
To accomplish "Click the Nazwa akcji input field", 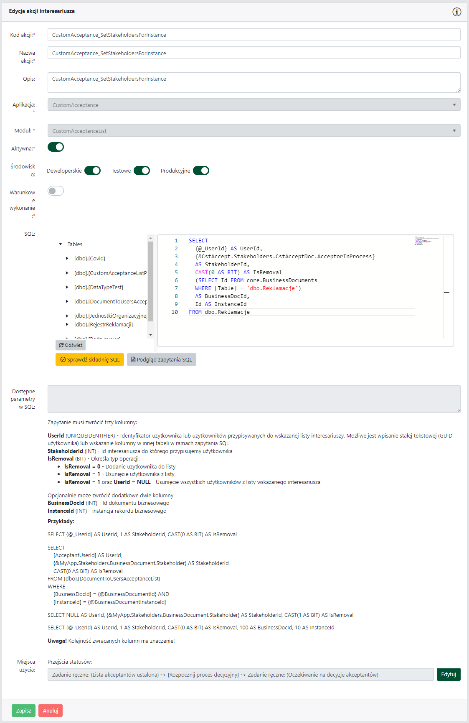I will [254, 53].
